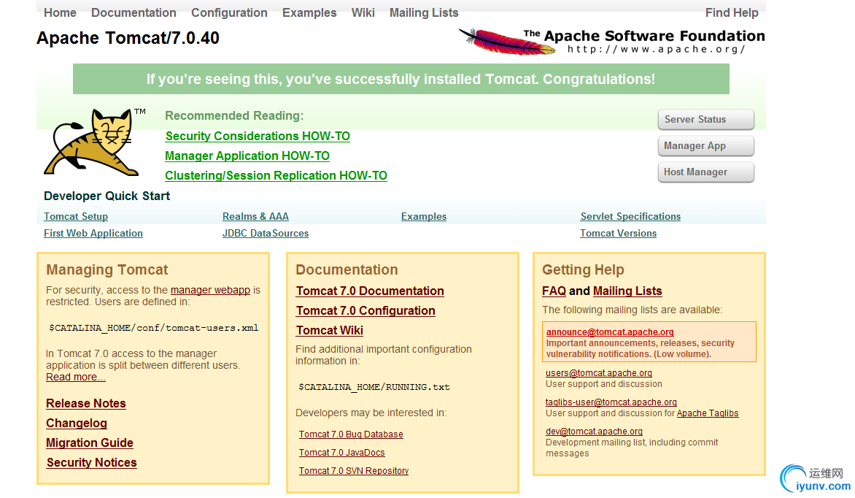Open the dev@tomcat.apache.org mailing list link
The height and width of the screenshot is (498, 855).
point(595,432)
